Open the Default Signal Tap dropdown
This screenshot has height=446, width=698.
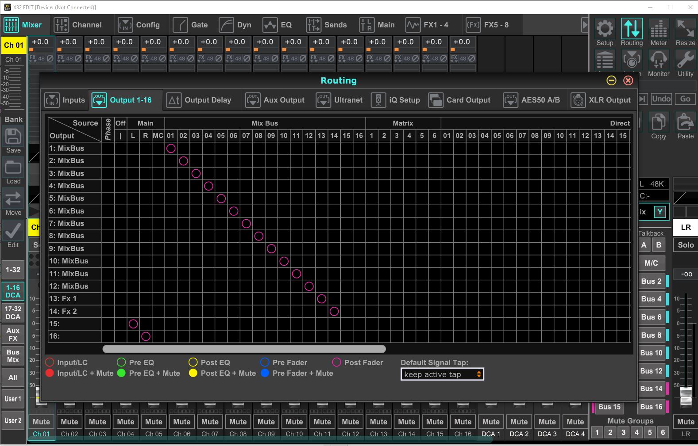[x=442, y=374]
